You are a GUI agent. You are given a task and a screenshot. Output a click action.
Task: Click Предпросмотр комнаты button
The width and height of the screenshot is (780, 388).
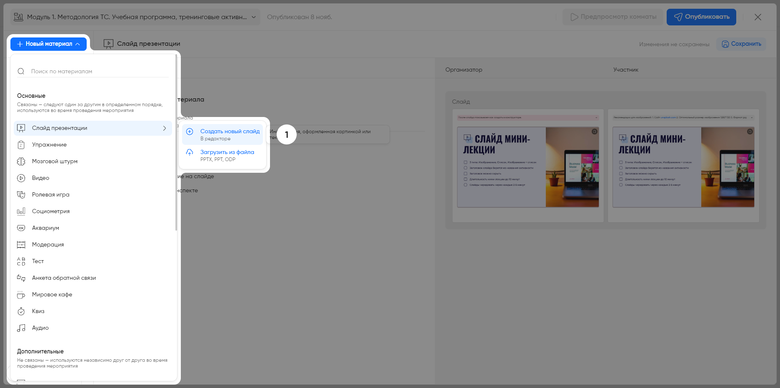coord(613,17)
